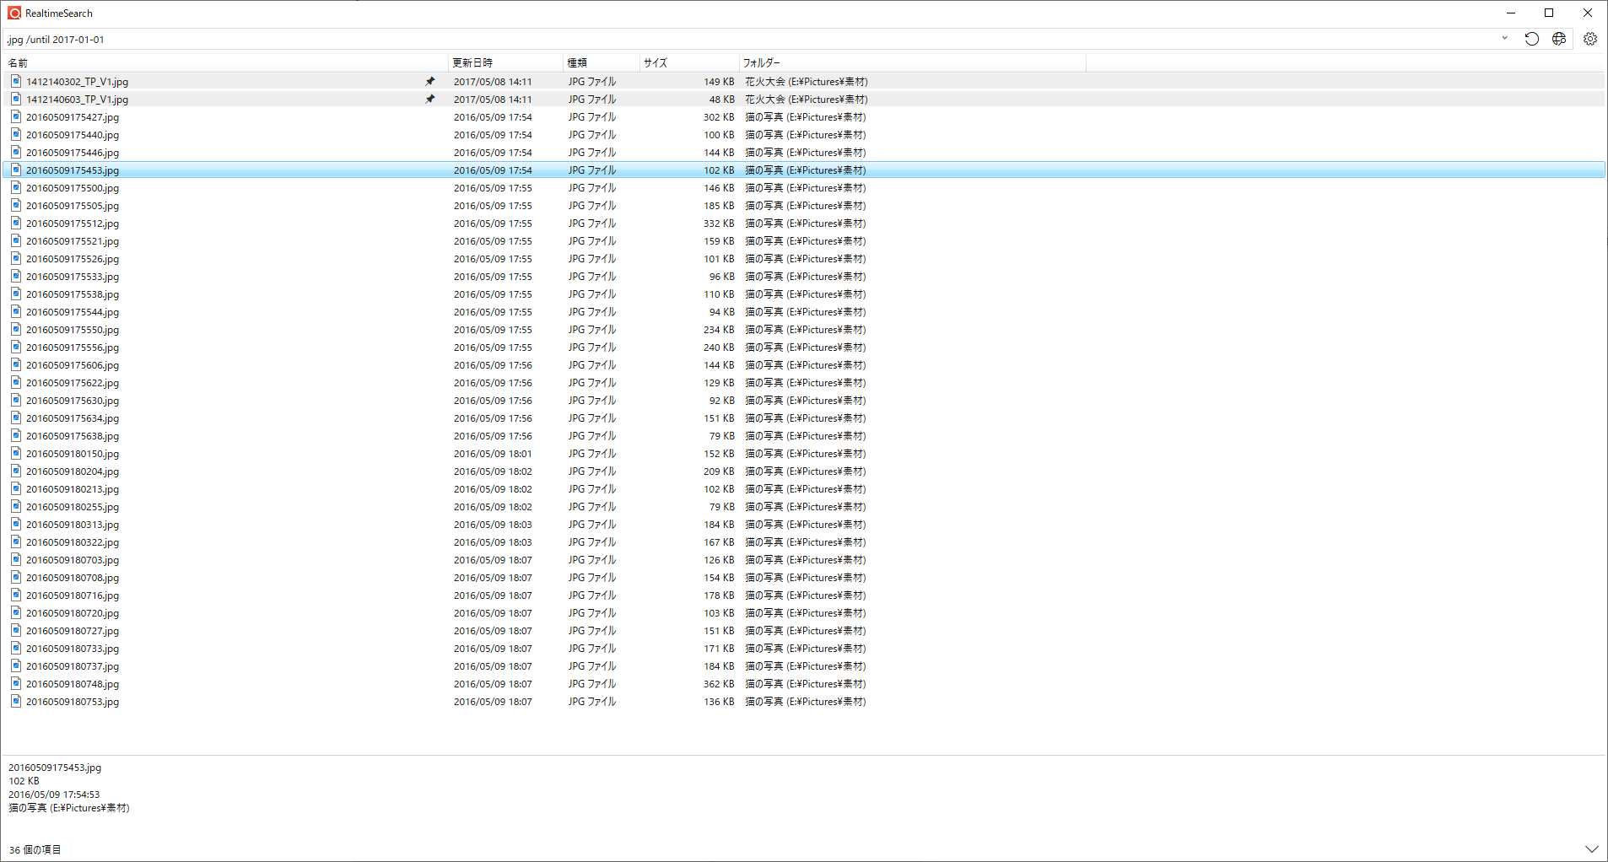Select file name 20160509180748.jpg
The image size is (1608, 862).
pyautogui.click(x=73, y=684)
